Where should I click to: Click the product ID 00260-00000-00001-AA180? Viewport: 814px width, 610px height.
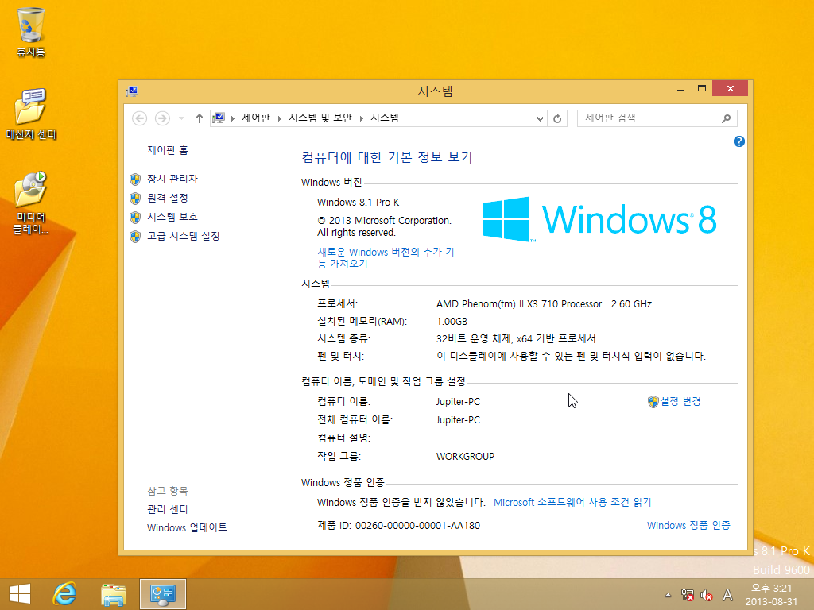(x=417, y=525)
